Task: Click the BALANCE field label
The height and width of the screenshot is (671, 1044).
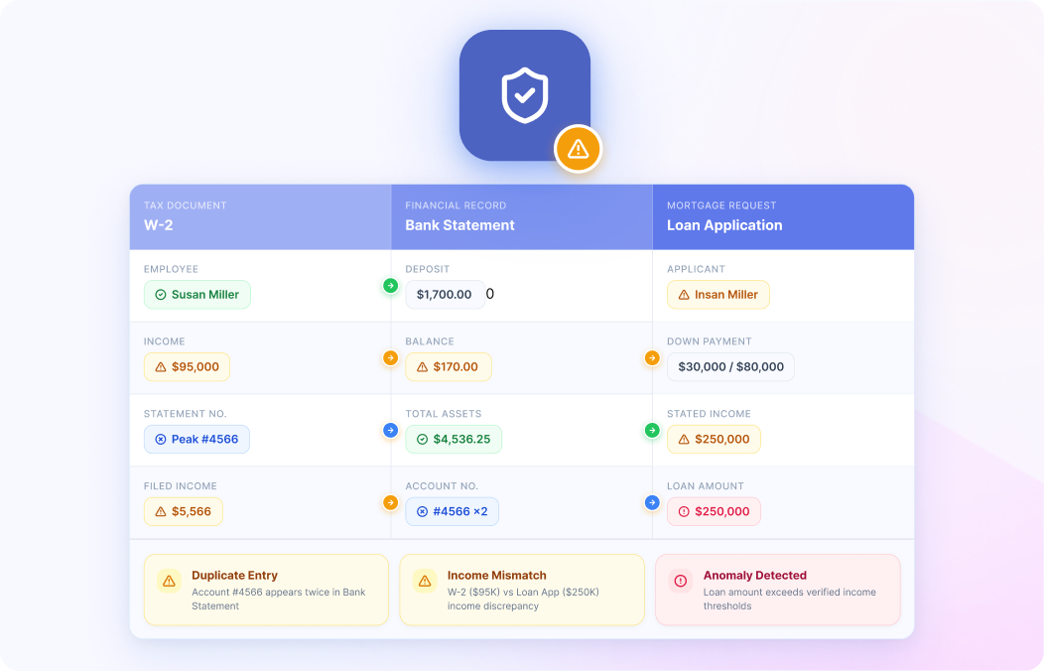Action: [x=430, y=341]
